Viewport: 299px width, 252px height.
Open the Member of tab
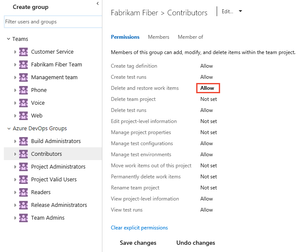[190, 37]
